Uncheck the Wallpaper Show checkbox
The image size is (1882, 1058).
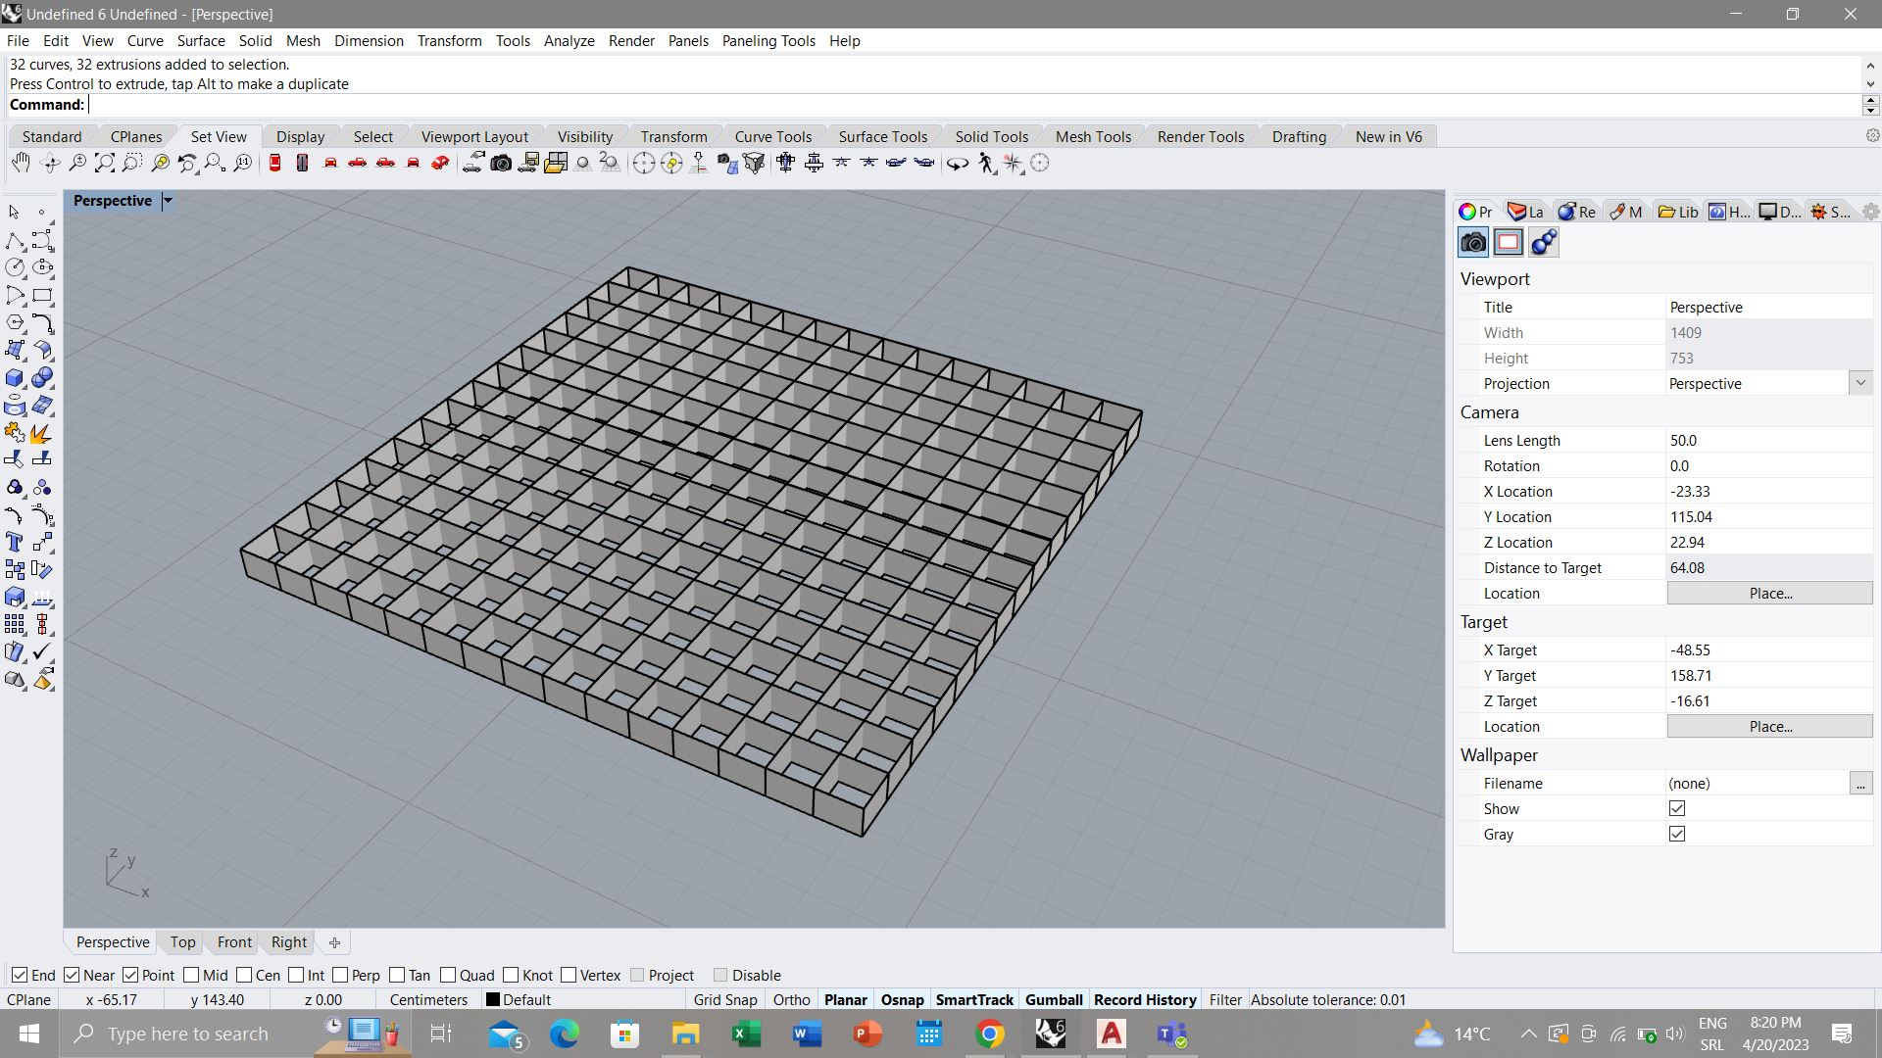1677,809
